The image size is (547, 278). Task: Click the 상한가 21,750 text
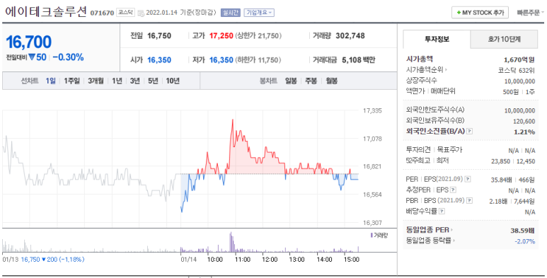click(258, 36)
